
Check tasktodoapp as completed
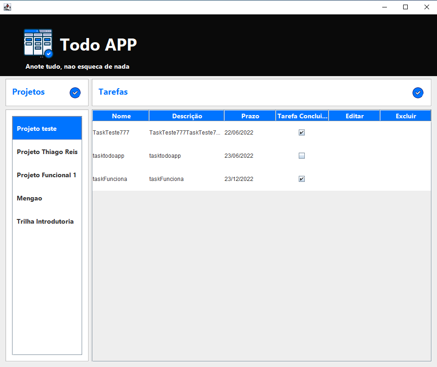(302, 155)
